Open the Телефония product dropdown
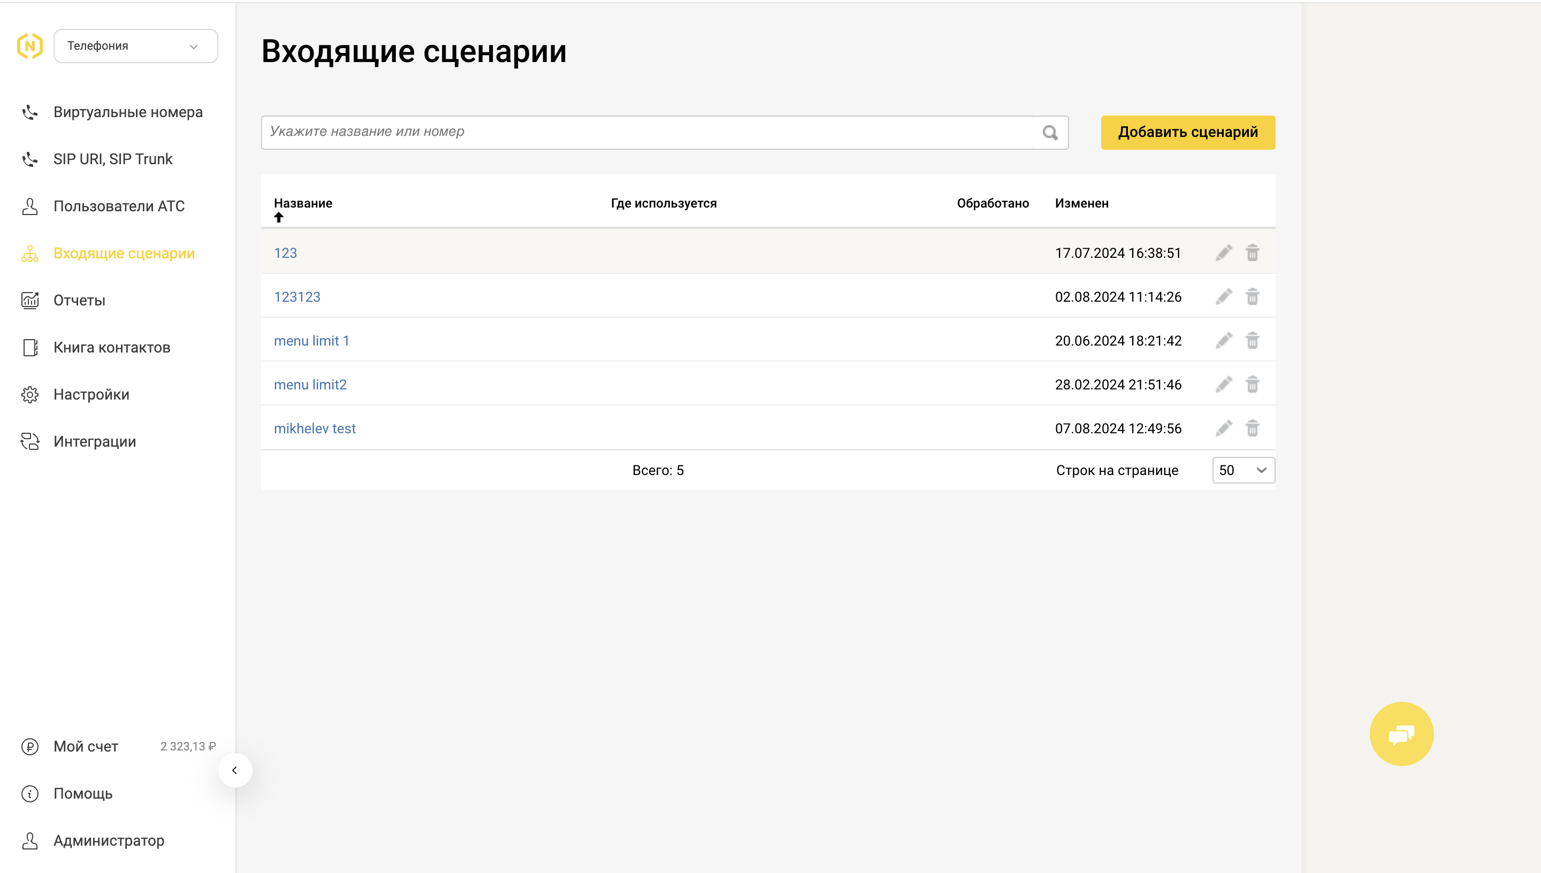Image resolution: width=1541 pixels, height=873 pixels. (135, 46)
